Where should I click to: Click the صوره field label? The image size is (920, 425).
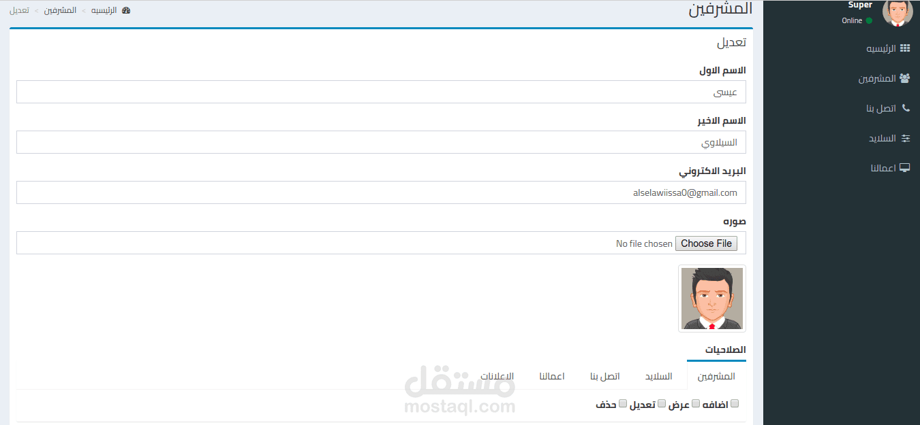tap(735, 222)
